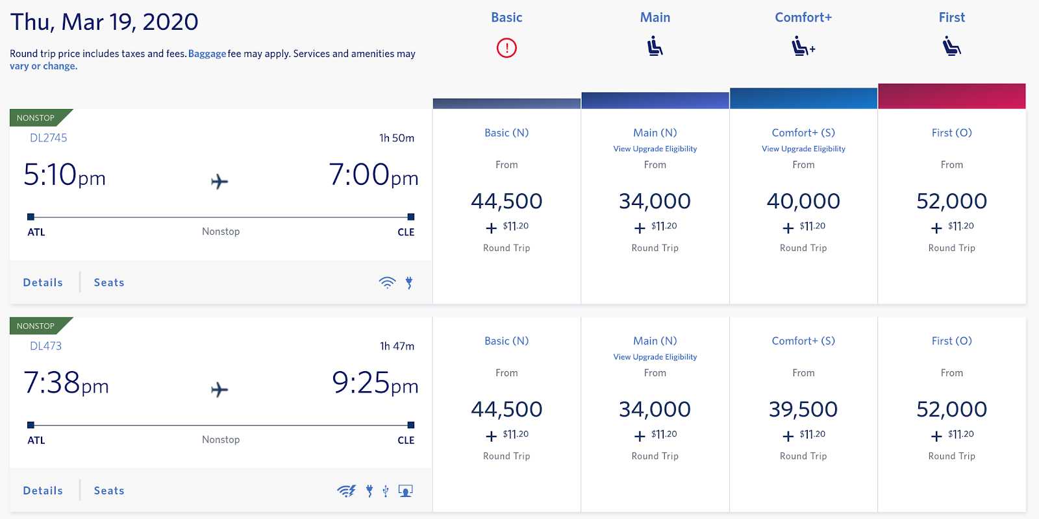
Task: Click the Comfort+ seat icon
Action: (x=803, y=47)
